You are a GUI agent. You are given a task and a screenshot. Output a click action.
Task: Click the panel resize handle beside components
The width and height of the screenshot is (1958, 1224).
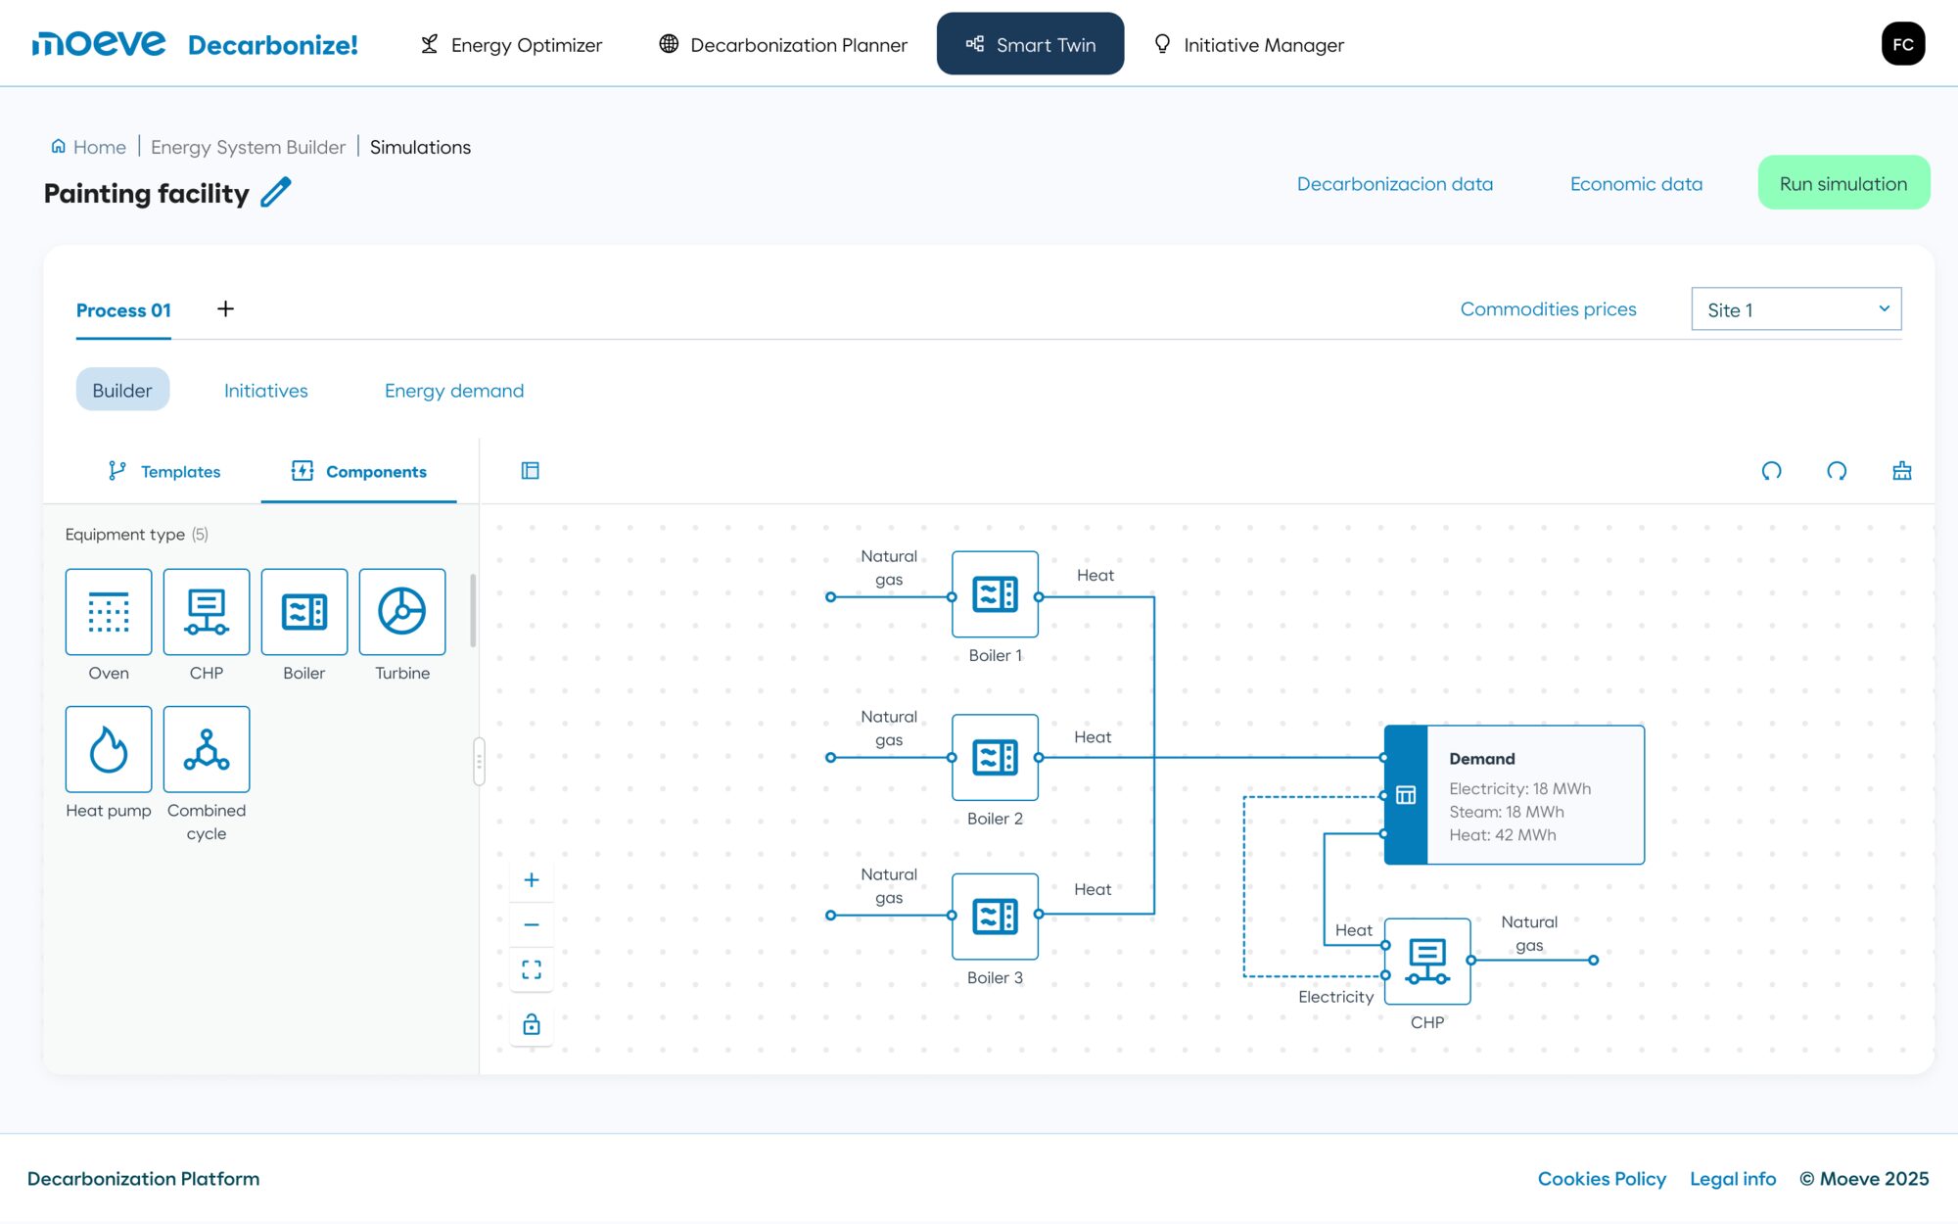point(479,761)
